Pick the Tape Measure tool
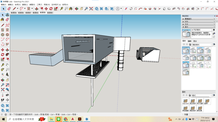 [x=62, y=9]
